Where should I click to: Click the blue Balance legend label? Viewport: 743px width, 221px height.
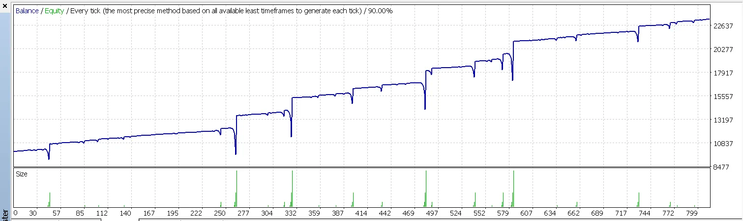(27, 11)
